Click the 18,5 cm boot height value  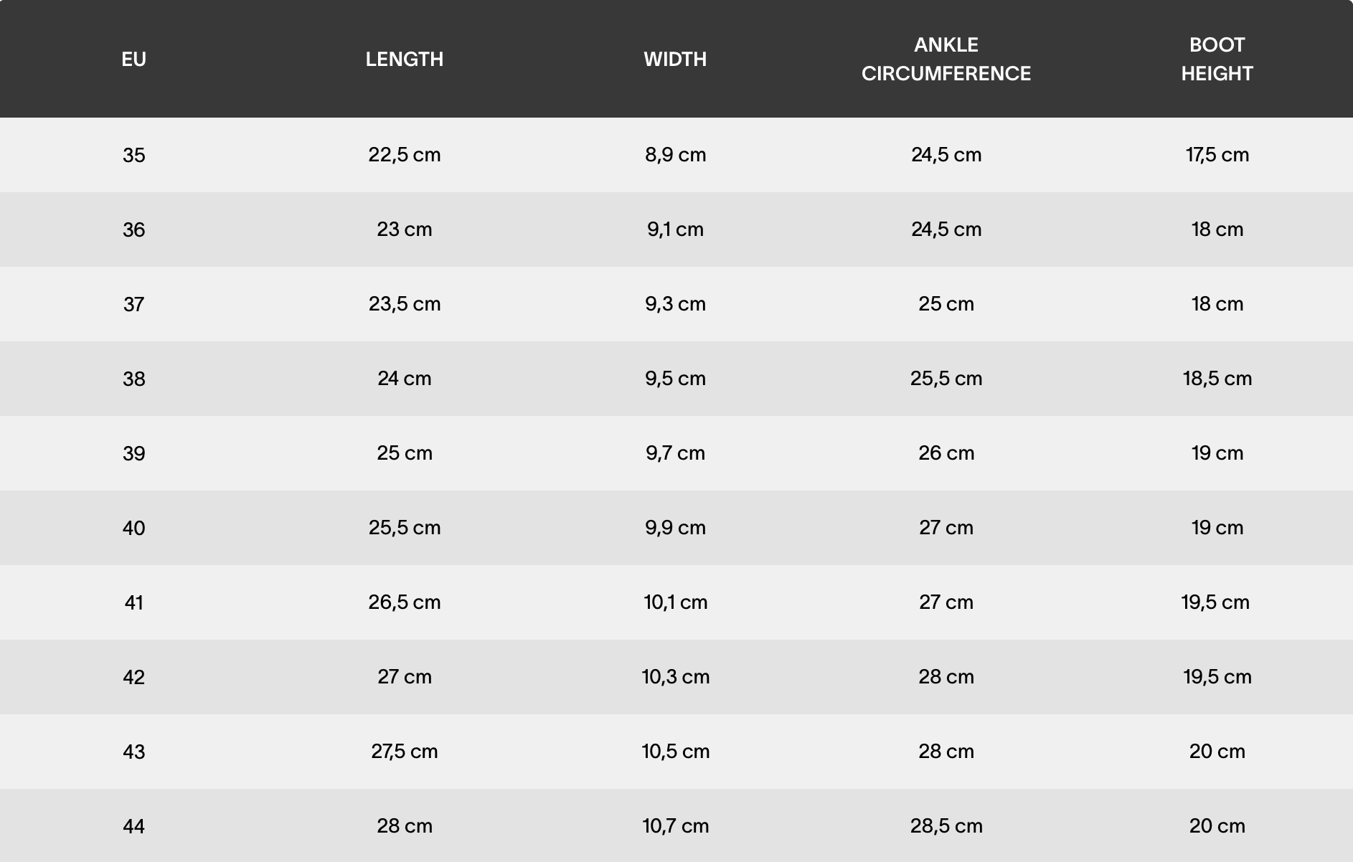1217,379
